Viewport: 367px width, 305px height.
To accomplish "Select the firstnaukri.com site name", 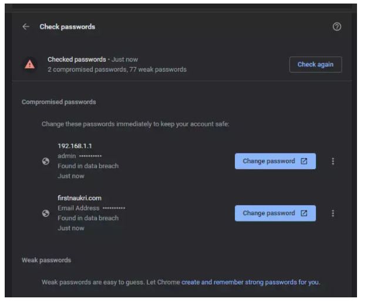I will 79,198.
